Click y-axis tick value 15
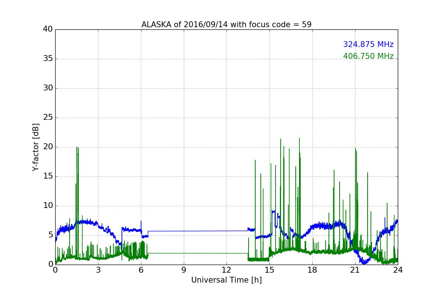This screenshot has height=294, width=442. point(48,176)
